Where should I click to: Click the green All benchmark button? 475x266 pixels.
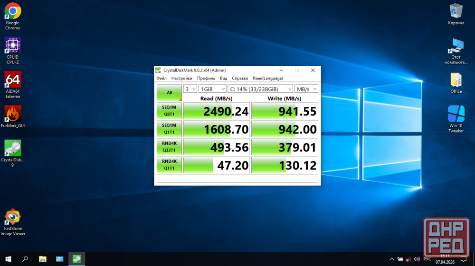[x=169, y=93]
